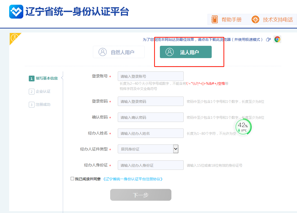Image resolution: width=297 pixels, height=213 pixels.
Task: Open the 居民身份证 select box
Action: (145, 149)
